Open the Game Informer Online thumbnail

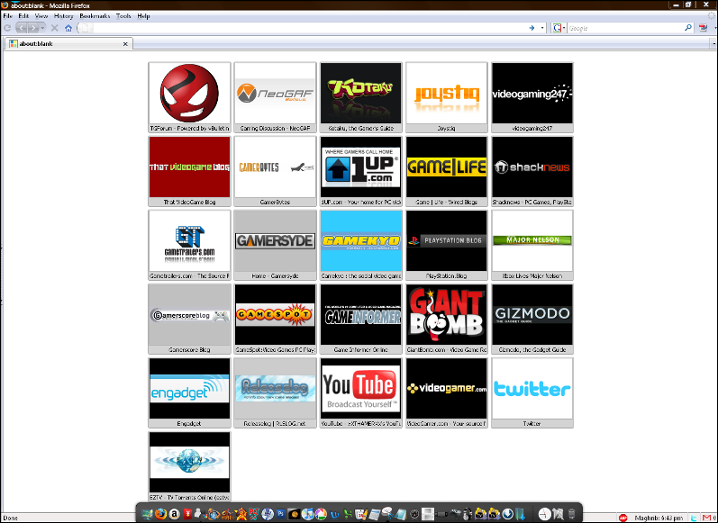coord(361,319)
